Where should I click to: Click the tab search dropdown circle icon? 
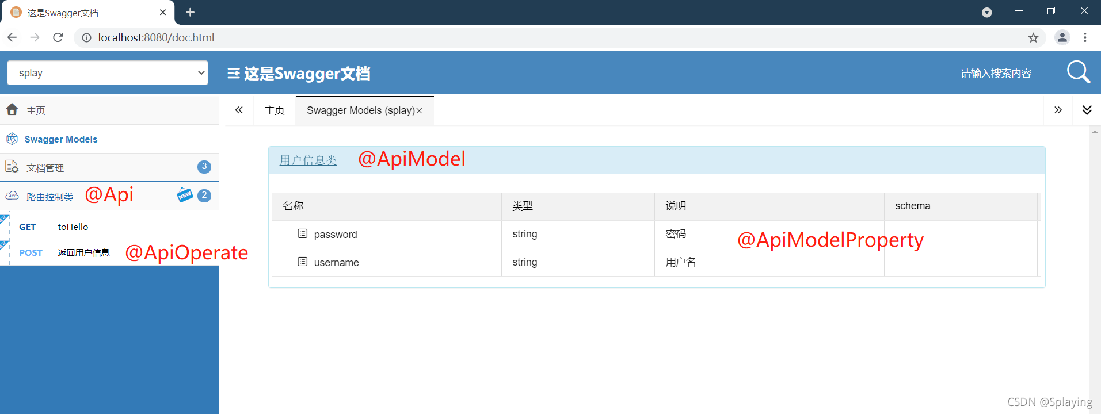[x=986, y=12]
